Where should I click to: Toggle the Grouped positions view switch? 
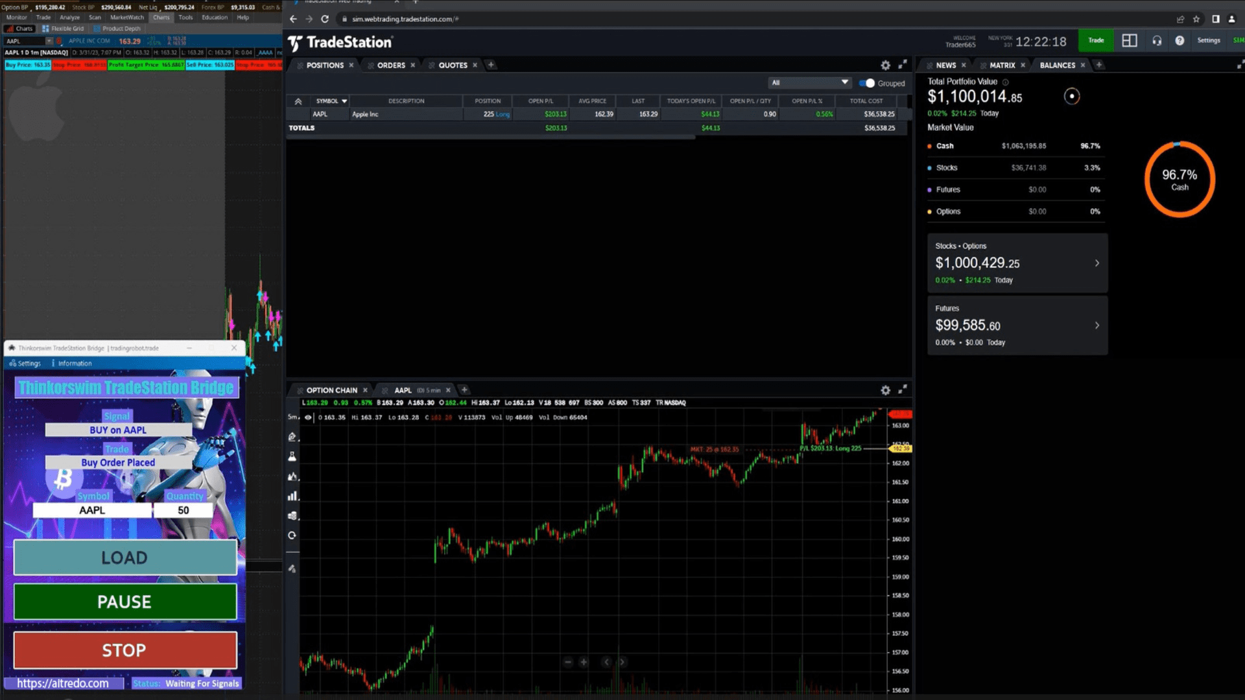tap(866, 83)
